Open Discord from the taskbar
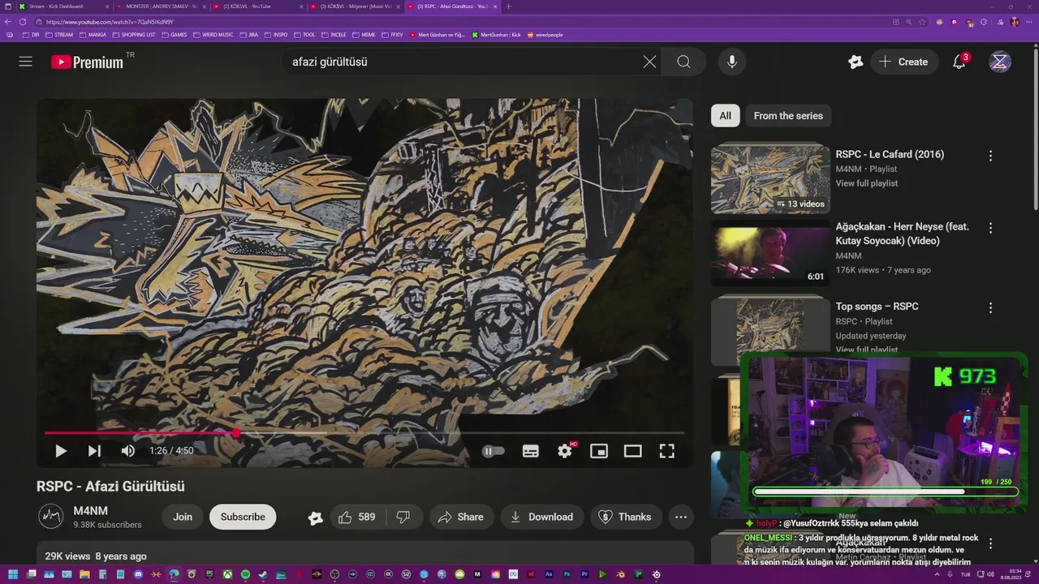1039x584 pixels. (138, 574)
